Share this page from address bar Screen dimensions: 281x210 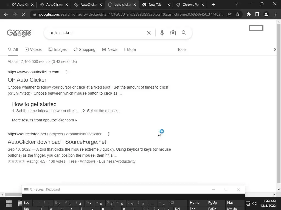pyautogui.click(x=229, y=14)
